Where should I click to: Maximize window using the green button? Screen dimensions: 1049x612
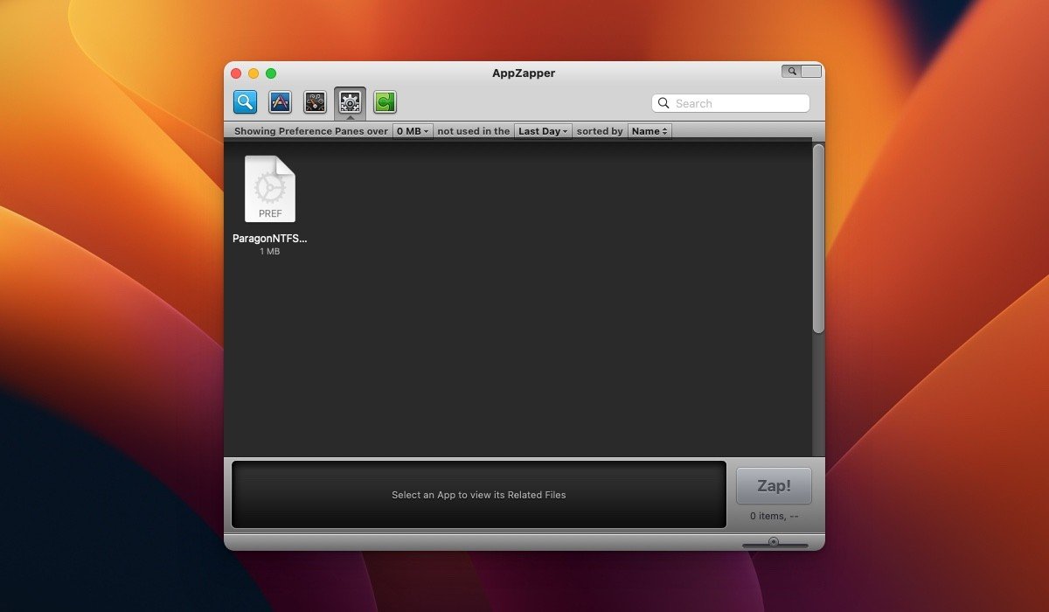(x=271, y=73)
